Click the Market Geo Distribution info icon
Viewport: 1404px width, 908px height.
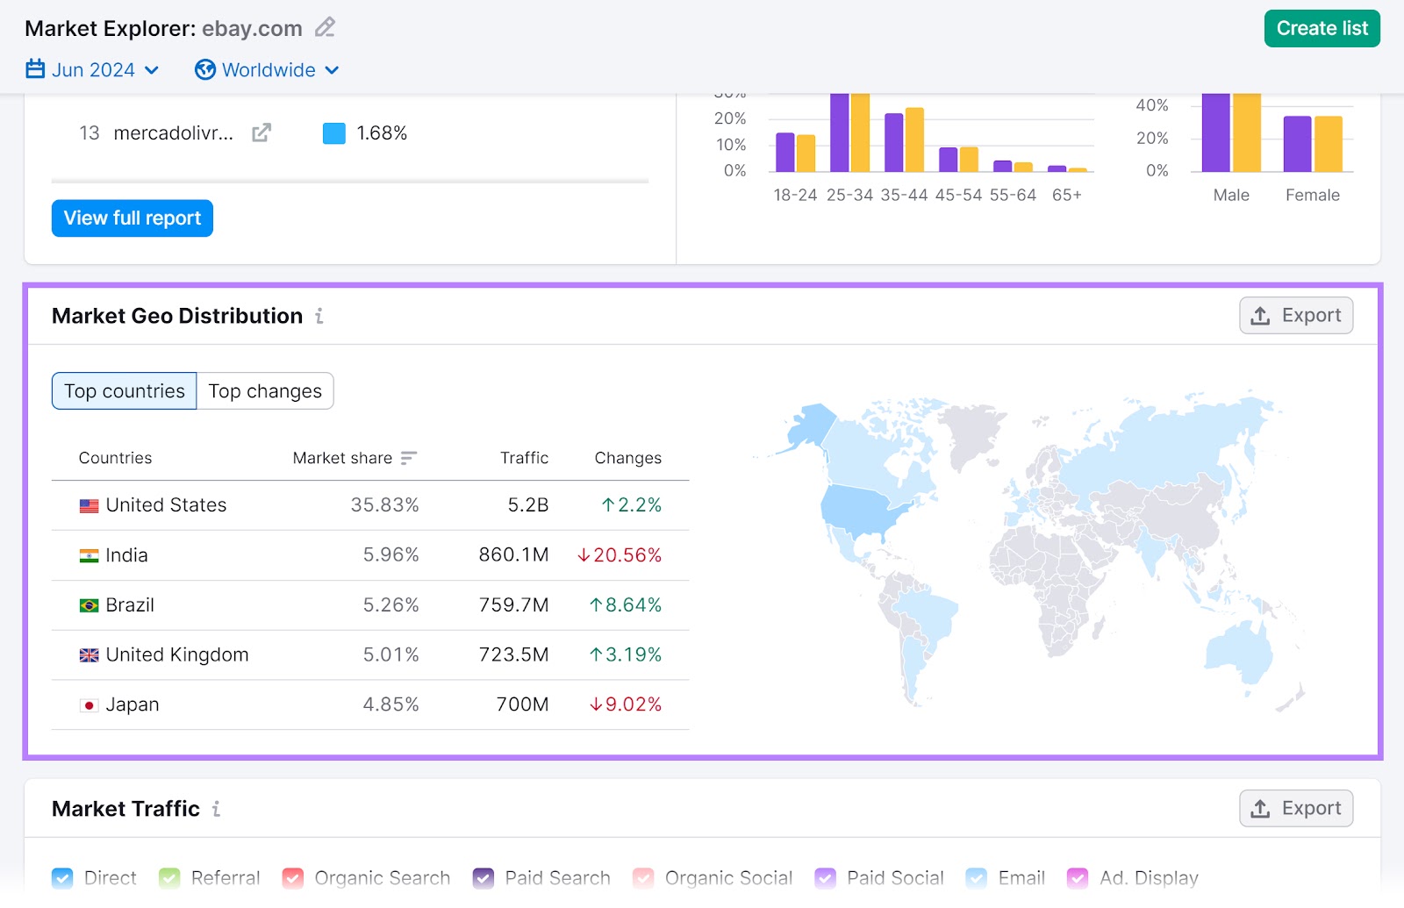click(x=319, y=316)
